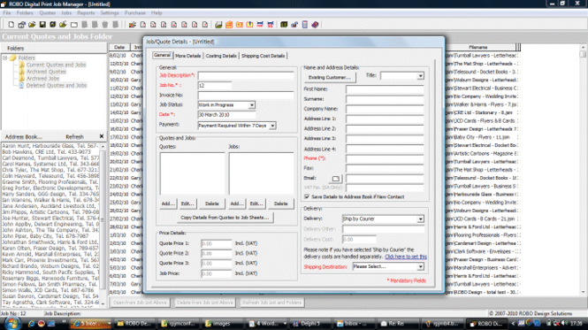Click the calculator icon in toolbar
588x330 pixels.
coord(305,25)
